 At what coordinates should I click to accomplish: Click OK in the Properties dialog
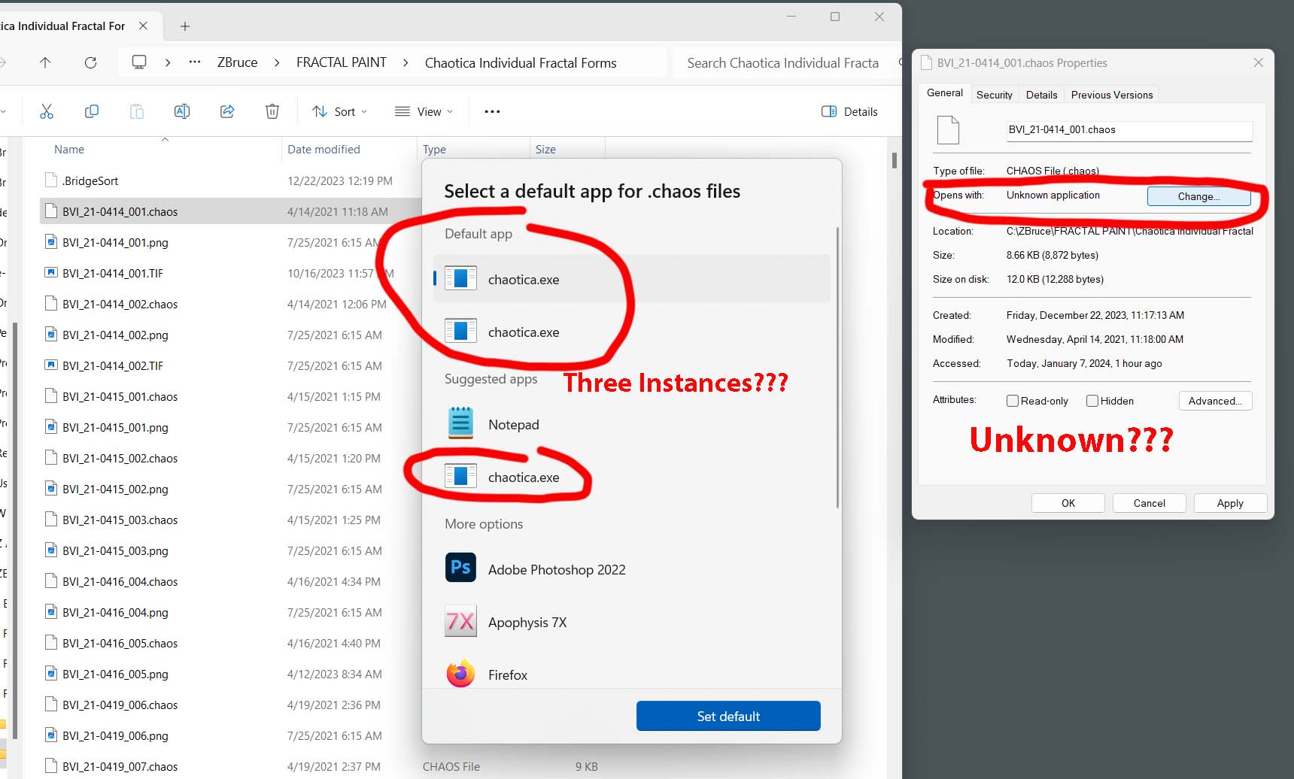1068,503
